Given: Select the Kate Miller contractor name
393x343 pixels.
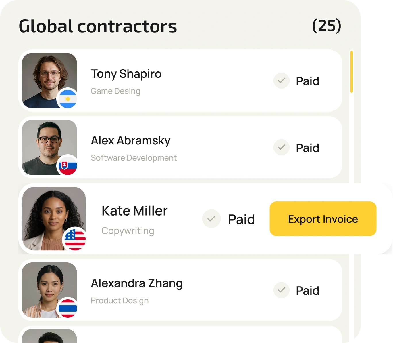Looking at the screenshot, I should (134, 211).
